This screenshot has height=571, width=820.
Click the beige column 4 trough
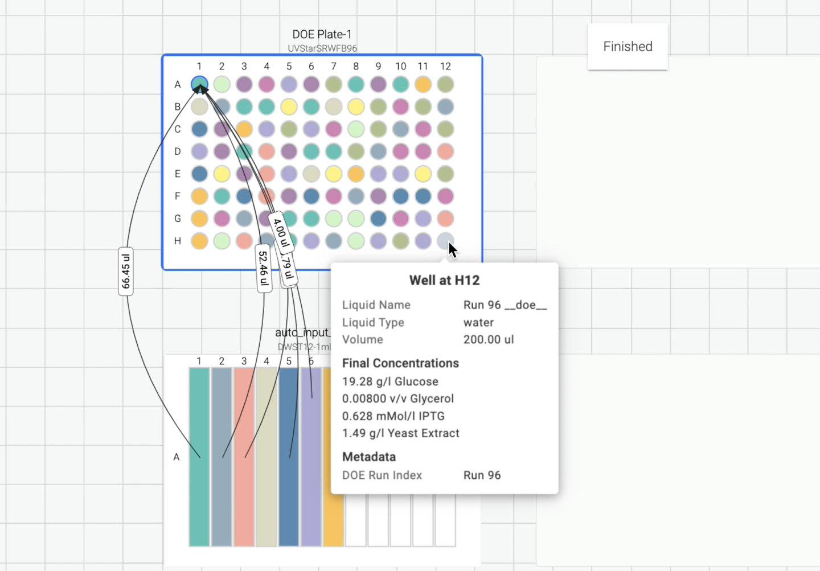point(266,457)
